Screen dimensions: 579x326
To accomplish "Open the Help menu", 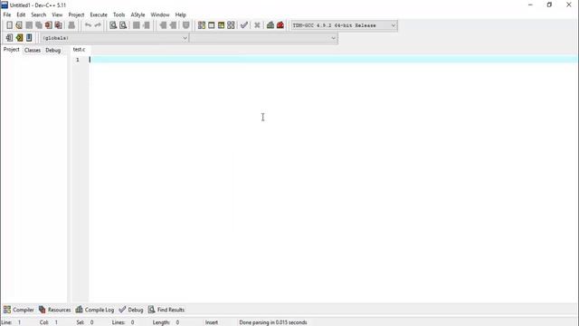I will (x=181, y=14).
